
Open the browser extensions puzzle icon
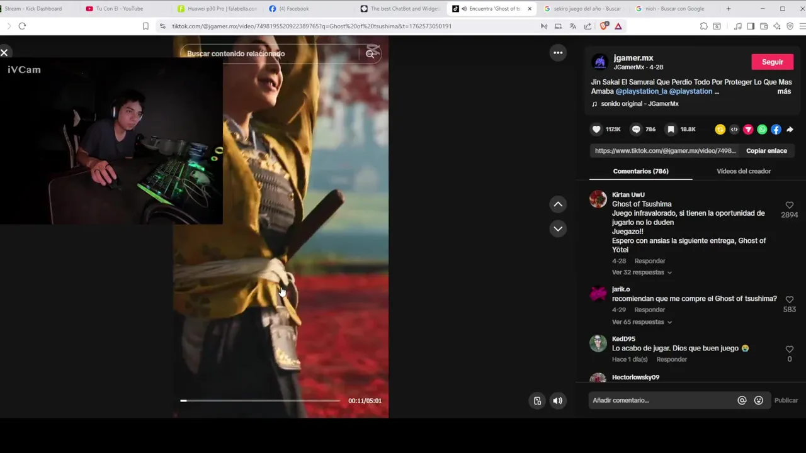tap(704, 26)
